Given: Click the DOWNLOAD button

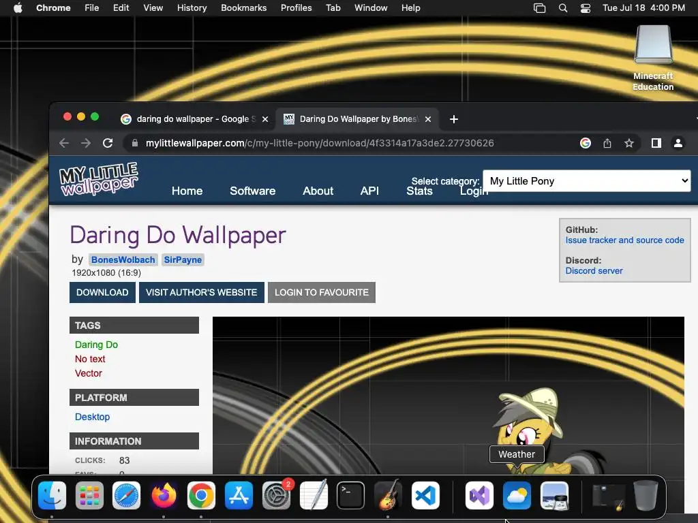Looking at the screenshot, I should pos(102,292).
